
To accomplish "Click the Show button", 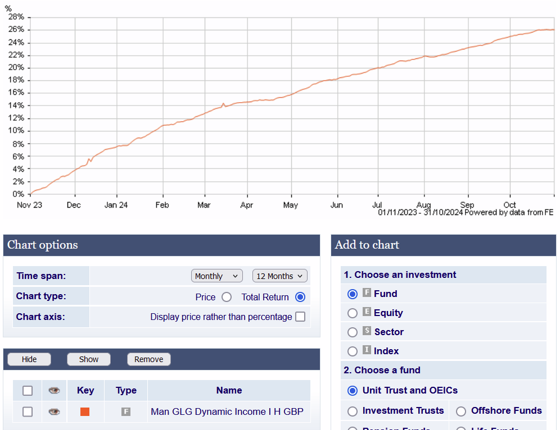I will tap(89, 359).
